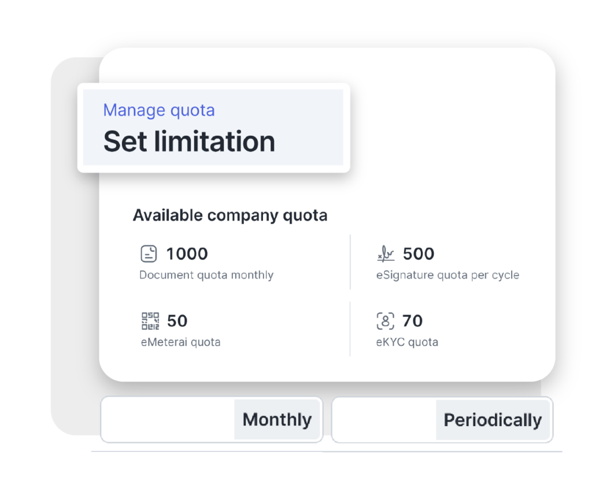
Task: Click the eSignature quota per cycle label
Action: [447, 275]
